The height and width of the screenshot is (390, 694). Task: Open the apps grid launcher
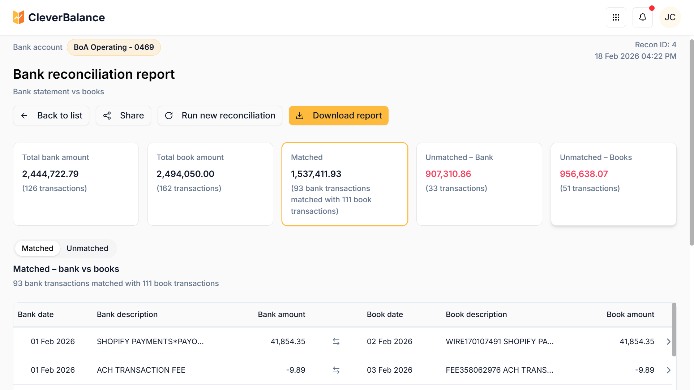click(x=616, y=17)
